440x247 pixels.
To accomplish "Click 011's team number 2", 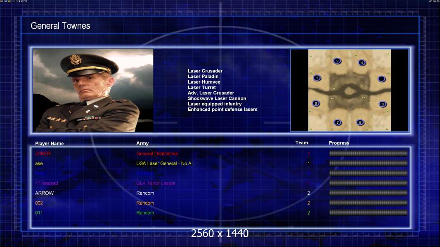I will click(x=309, y=213).
